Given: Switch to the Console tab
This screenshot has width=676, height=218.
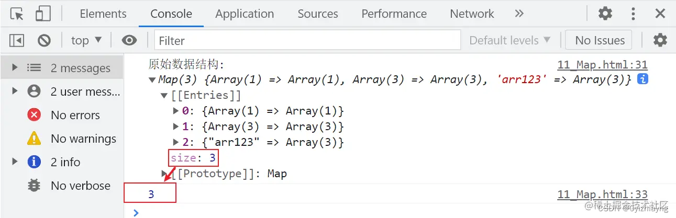Looking at the screenshot, I should tap(171, 14).
